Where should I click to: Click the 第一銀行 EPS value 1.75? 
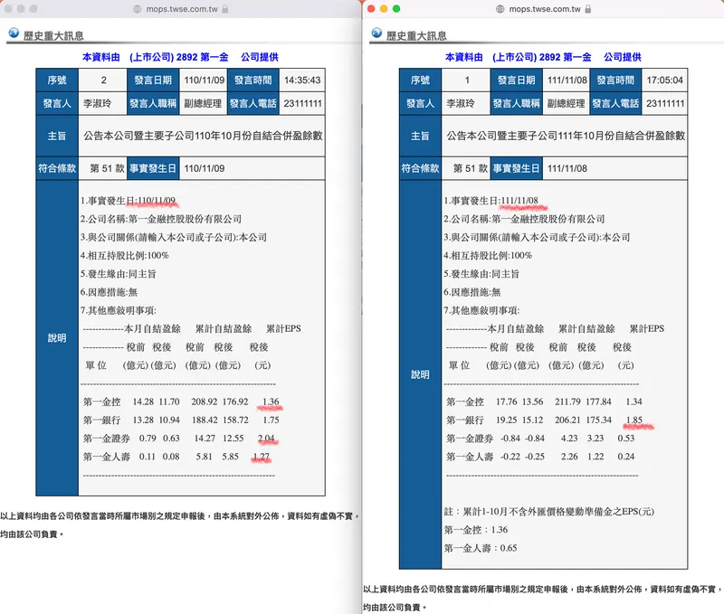pyautogui.click(x=271, y=420)
